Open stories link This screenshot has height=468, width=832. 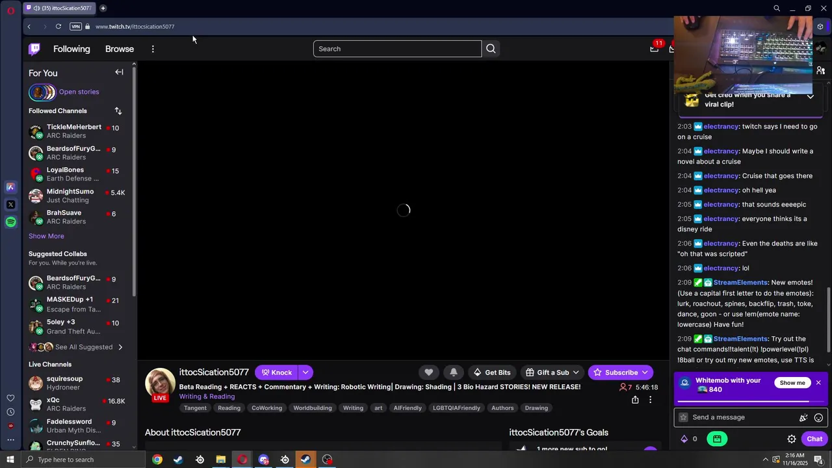click(79, 92)
